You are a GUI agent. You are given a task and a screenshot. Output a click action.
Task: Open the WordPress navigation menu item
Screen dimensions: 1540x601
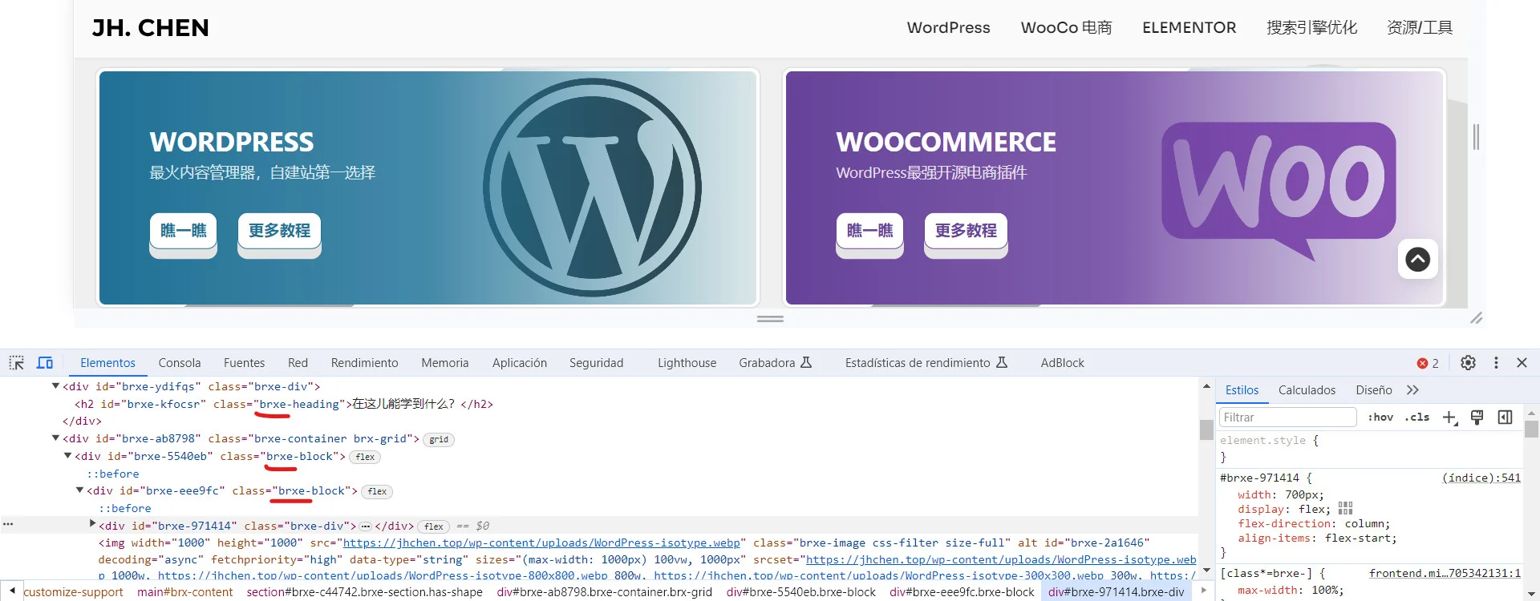(948, 28)
